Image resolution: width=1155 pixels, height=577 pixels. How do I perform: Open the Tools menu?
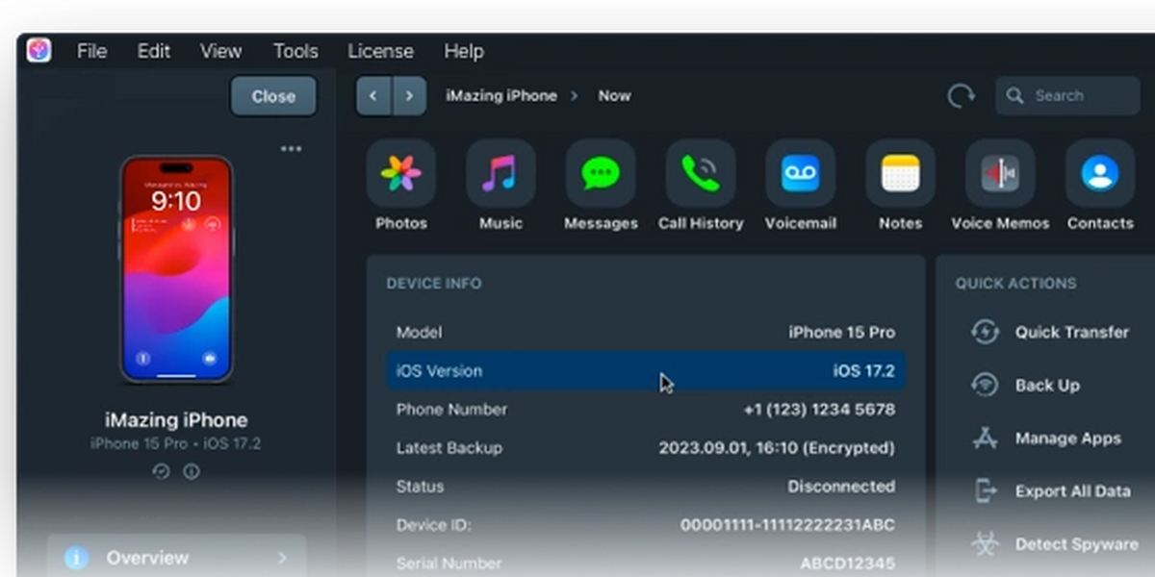[295, 51]
